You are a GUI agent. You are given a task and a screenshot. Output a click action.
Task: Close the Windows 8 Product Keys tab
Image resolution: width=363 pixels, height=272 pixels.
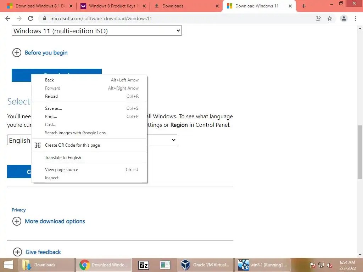(144, 6)
